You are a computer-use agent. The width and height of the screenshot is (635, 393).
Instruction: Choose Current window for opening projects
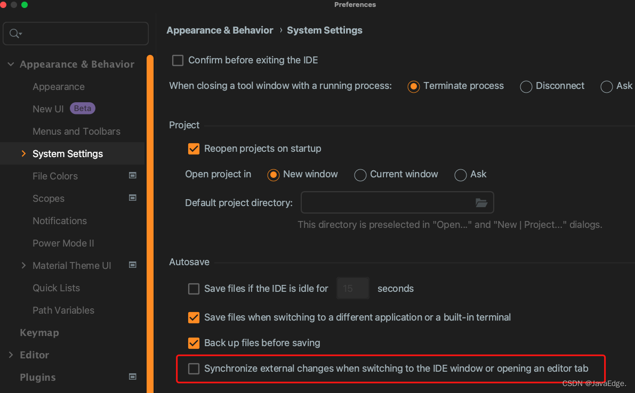pyautogui.click(x=360, y=175)
